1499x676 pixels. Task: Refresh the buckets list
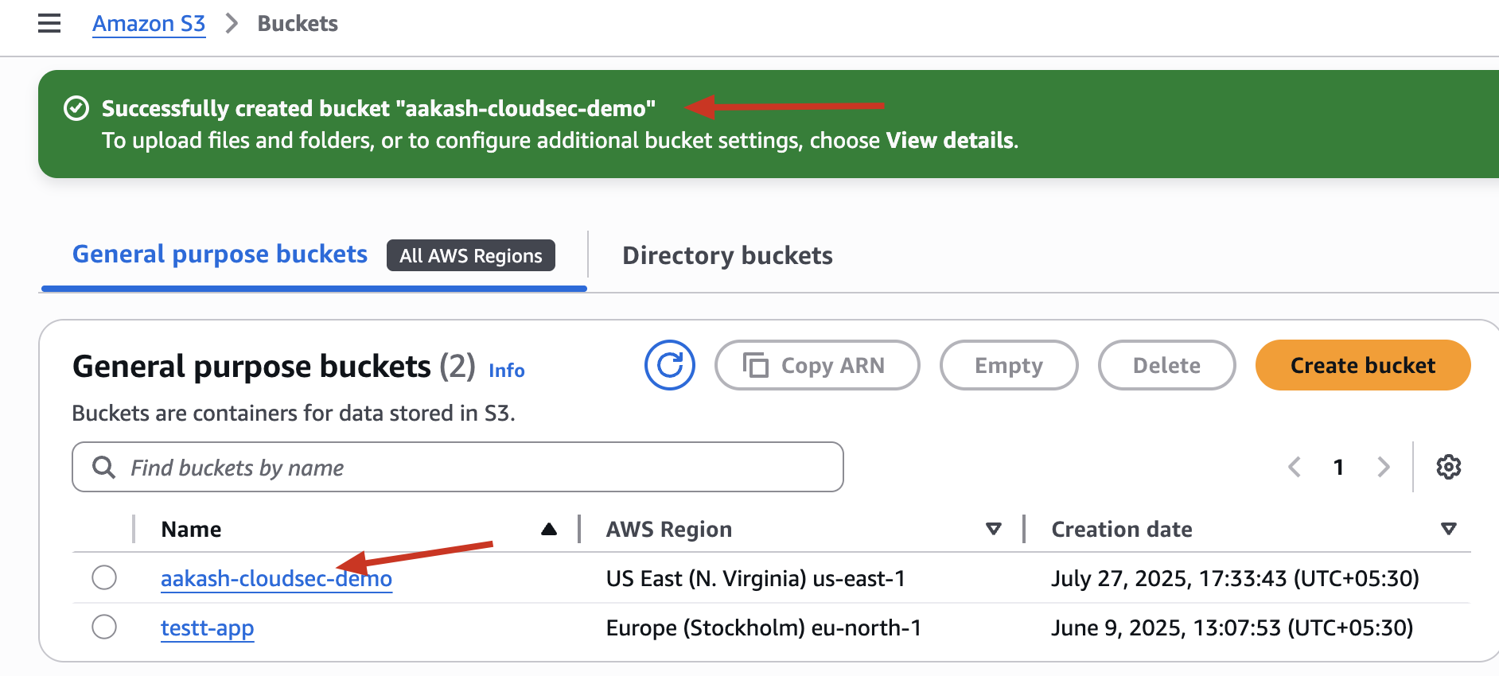point(670,365)
